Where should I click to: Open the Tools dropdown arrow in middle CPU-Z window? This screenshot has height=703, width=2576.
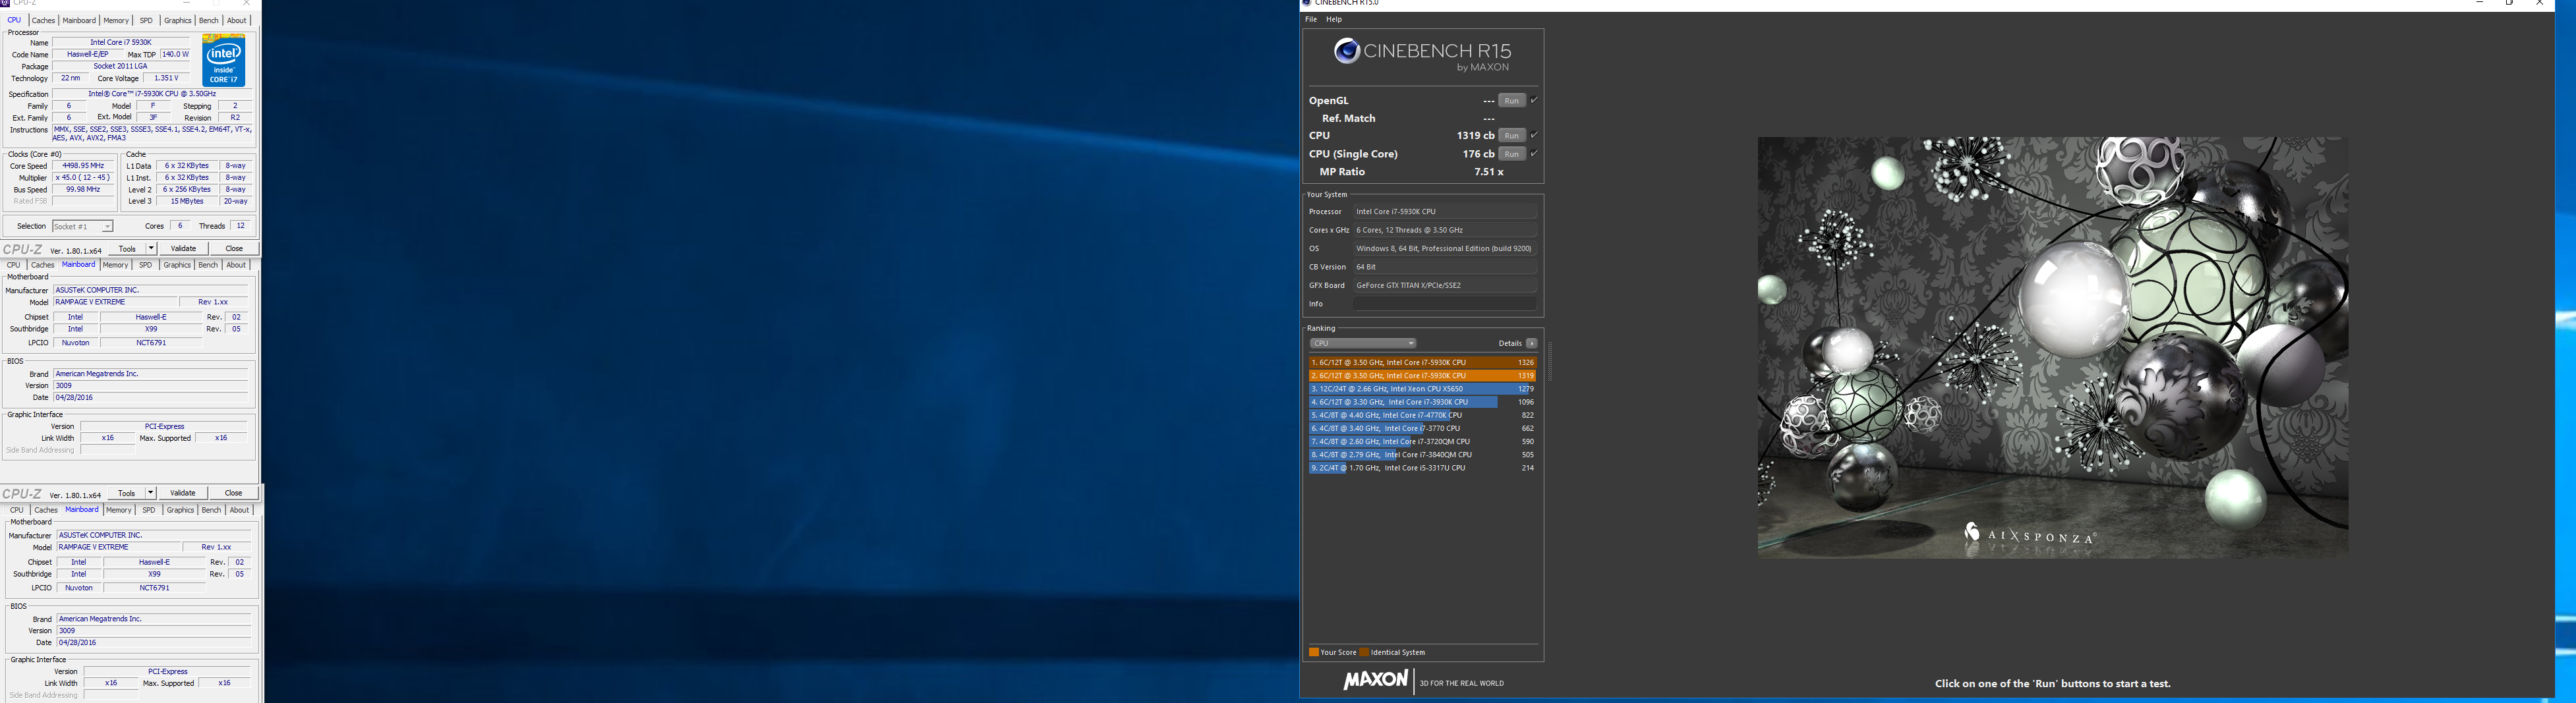151,493
